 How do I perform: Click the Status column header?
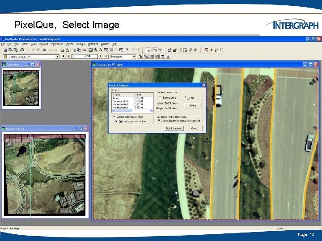(123, 95)
